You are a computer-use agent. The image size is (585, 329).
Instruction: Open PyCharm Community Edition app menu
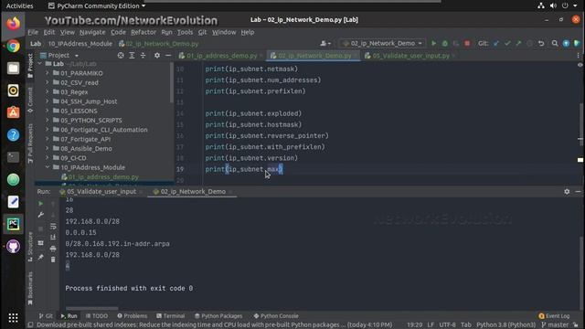pyautogui.click(x=97, y=5)
